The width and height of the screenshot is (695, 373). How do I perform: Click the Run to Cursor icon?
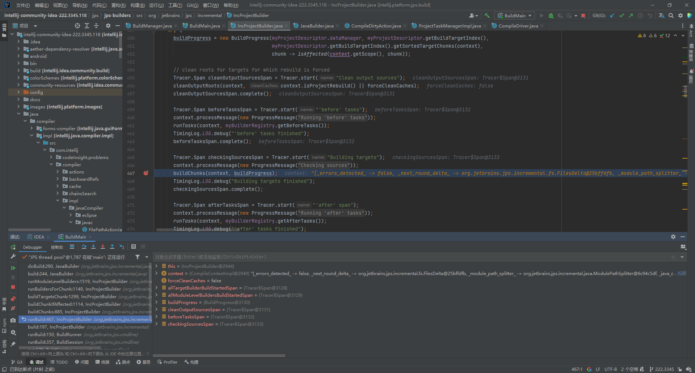(122, 247)
